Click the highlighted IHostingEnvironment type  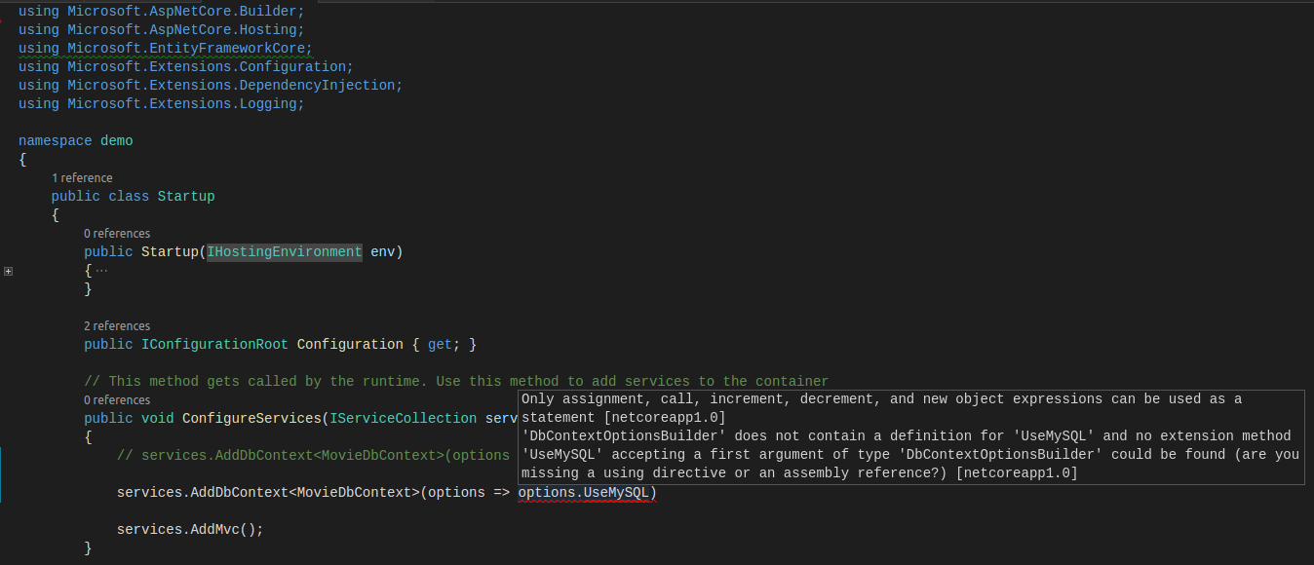(x=285, y=251)
